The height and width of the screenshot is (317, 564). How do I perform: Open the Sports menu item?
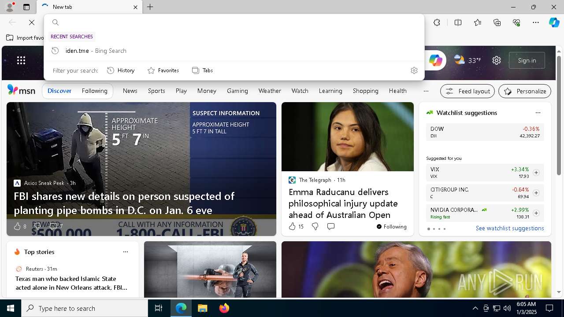click(156, 91)
